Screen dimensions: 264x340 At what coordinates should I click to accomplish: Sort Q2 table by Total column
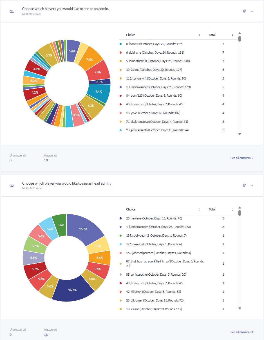tap(232, 210)
